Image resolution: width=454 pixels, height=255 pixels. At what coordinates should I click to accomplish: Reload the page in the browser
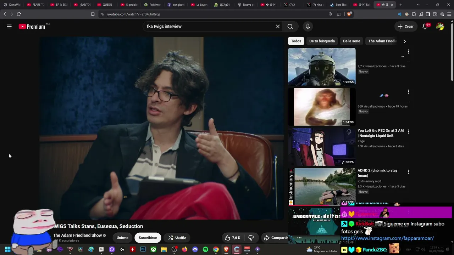19,14
